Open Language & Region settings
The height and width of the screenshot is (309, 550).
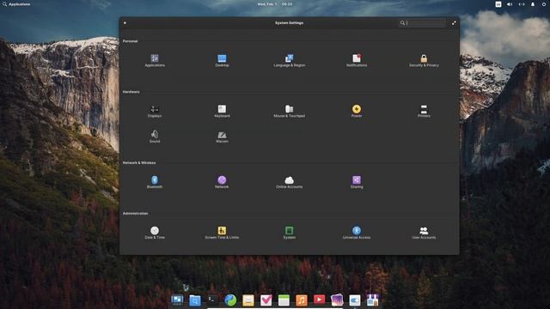click(290, 60)
